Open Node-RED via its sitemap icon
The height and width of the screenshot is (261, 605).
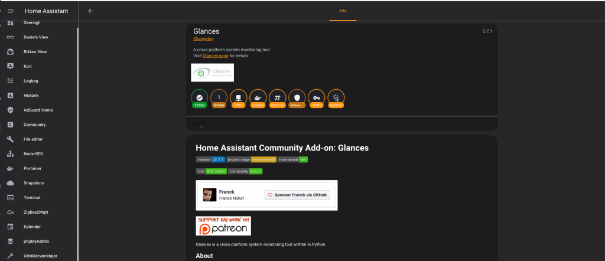[11, 154]
